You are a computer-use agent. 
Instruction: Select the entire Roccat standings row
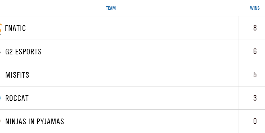click(x=127, y=98)
